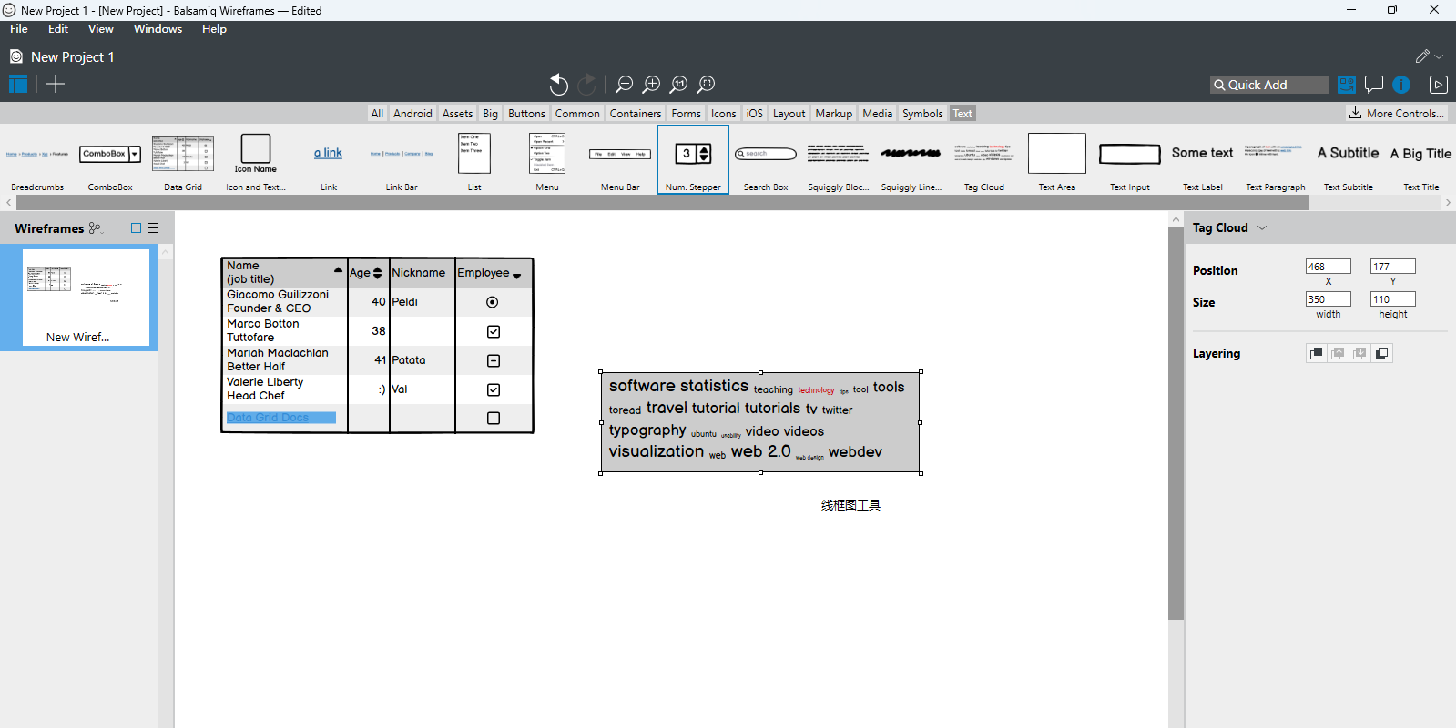Open the Edit menu
Screen dimensions: 1456x728
pyautogui.click(x=58, y=29)
